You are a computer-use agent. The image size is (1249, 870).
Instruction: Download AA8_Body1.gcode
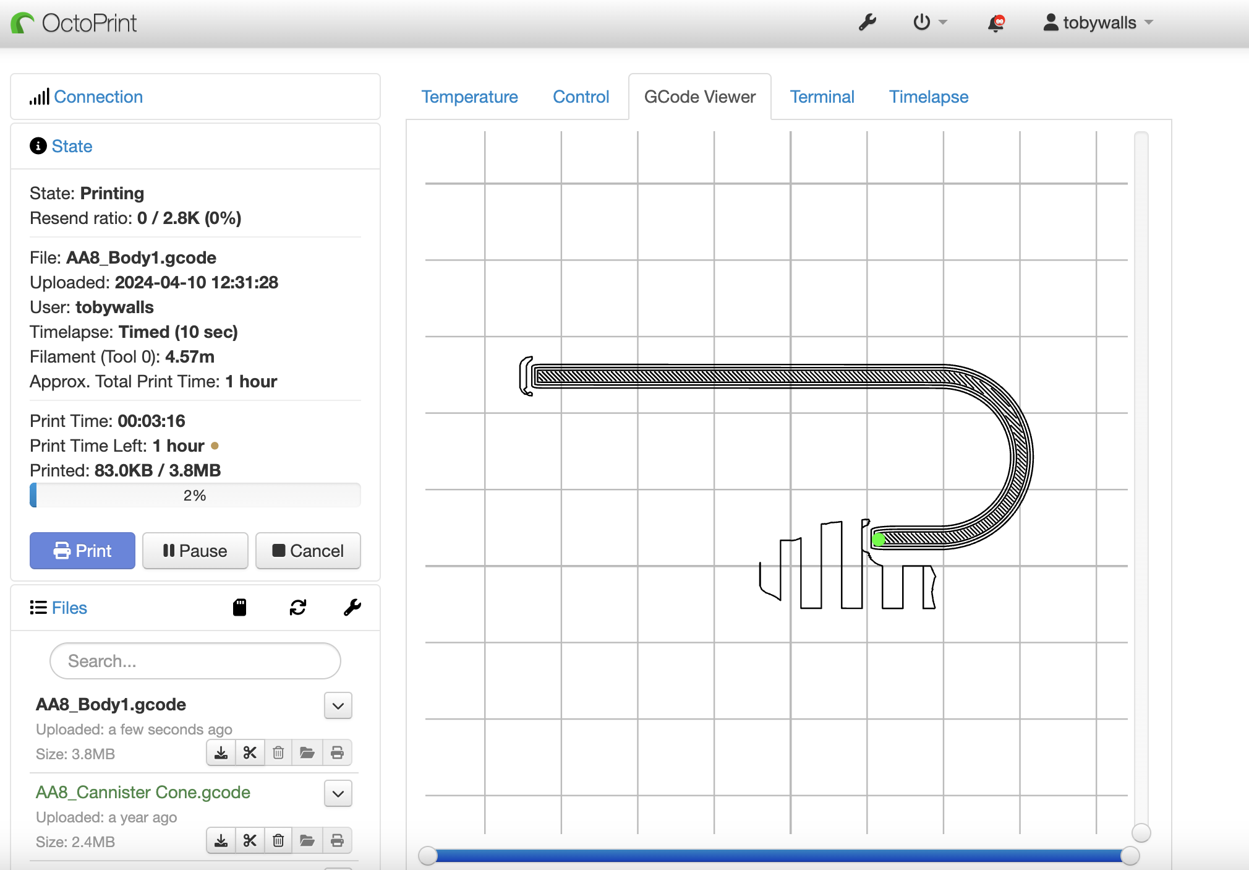(x=221, y=752)
